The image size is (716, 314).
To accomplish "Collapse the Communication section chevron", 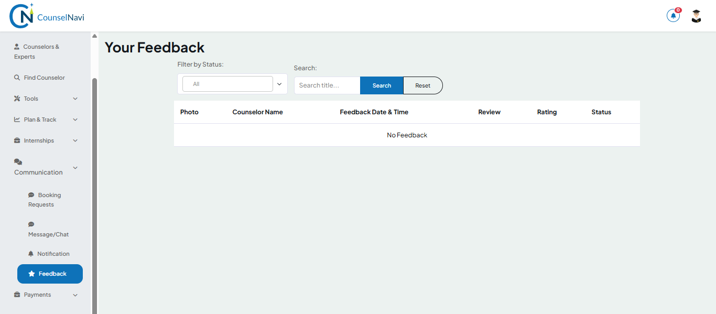I will tap(75, 168).
